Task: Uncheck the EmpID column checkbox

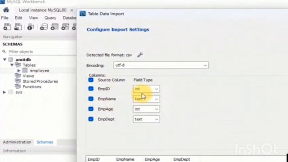Action: pos(91,89)
